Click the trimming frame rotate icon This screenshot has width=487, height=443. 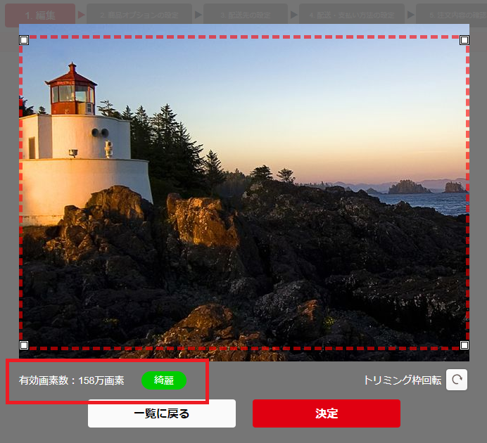point(457,380)
